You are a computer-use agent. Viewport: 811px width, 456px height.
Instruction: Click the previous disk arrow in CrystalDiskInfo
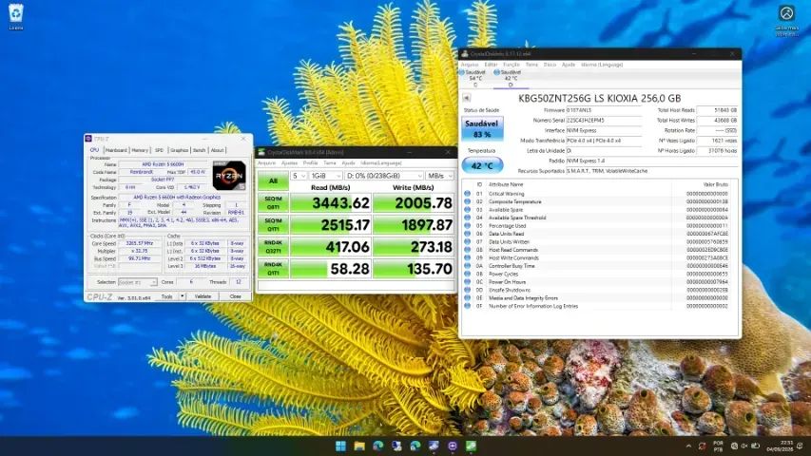tap(466, 98)
